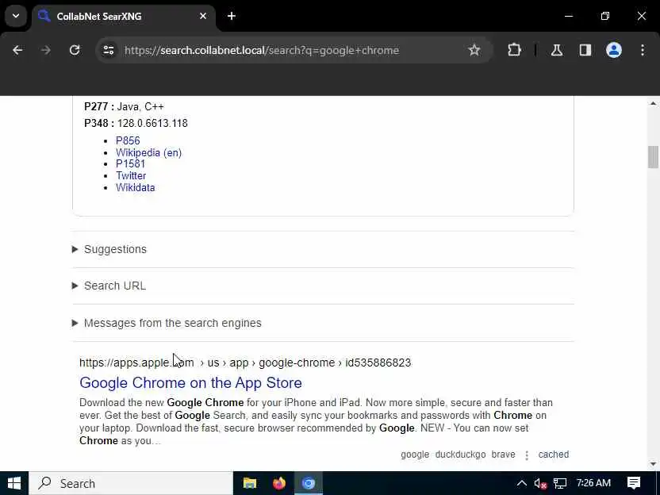
Task: Open the Extensions puzzle icon
Action: tap(514, 50)
